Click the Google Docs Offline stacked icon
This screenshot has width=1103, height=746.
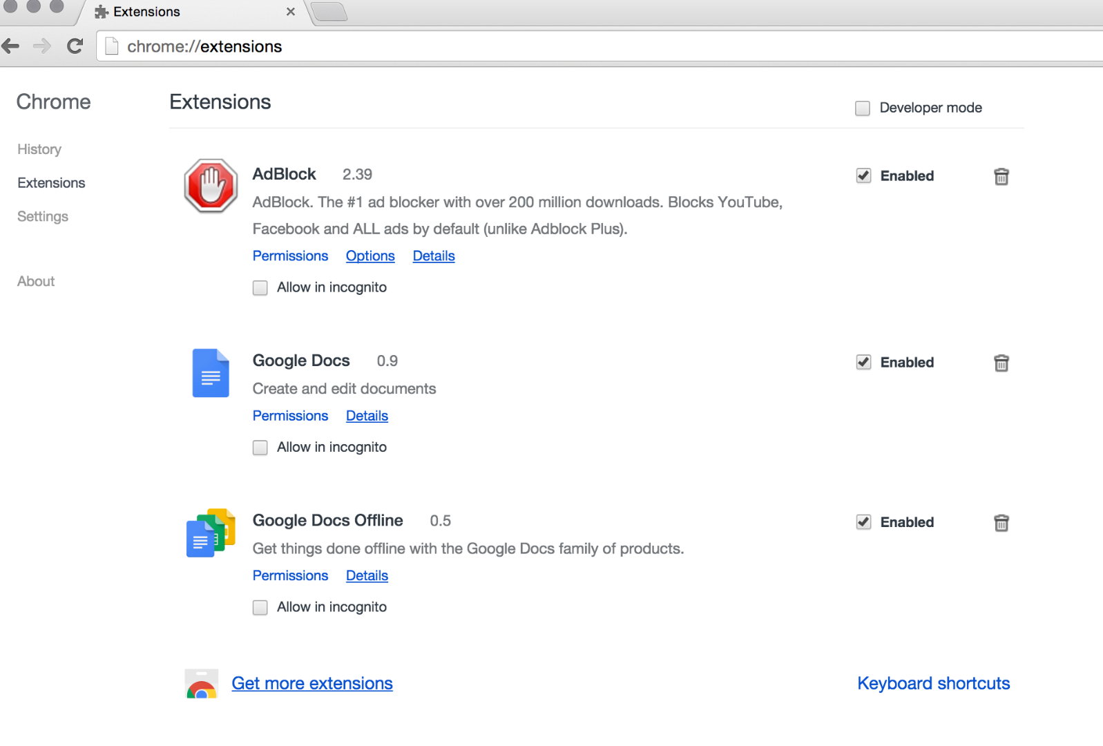coord(211,533)
